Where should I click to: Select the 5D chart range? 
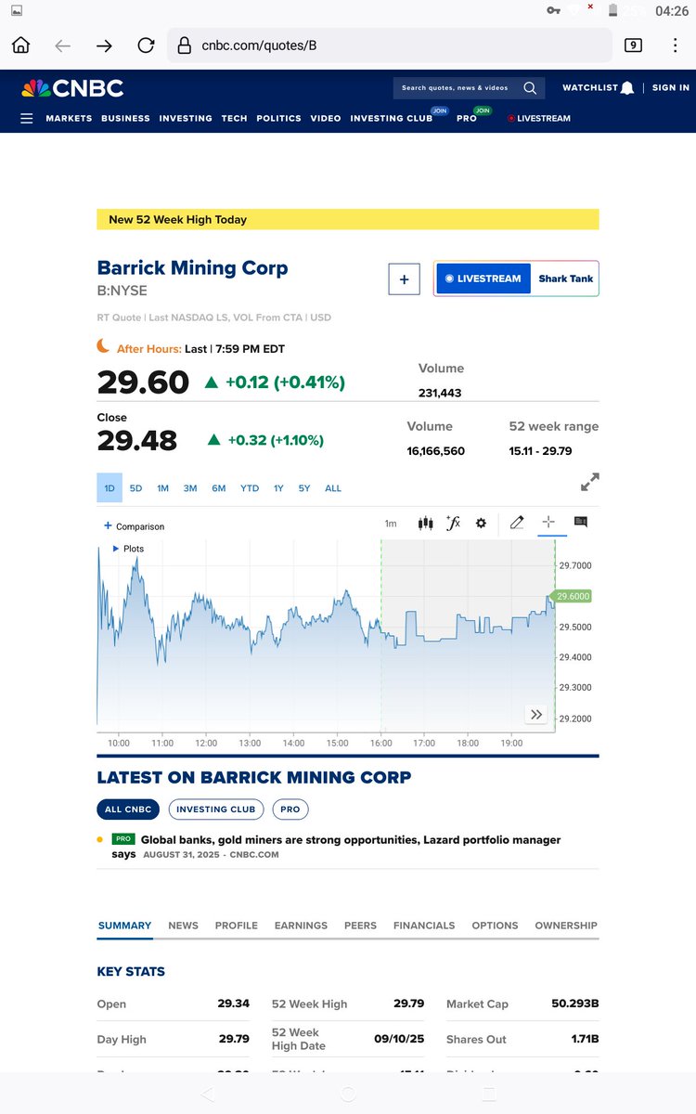[135, 488]
